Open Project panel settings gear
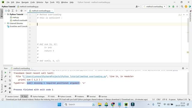192x108 pixels. [21, 11]
